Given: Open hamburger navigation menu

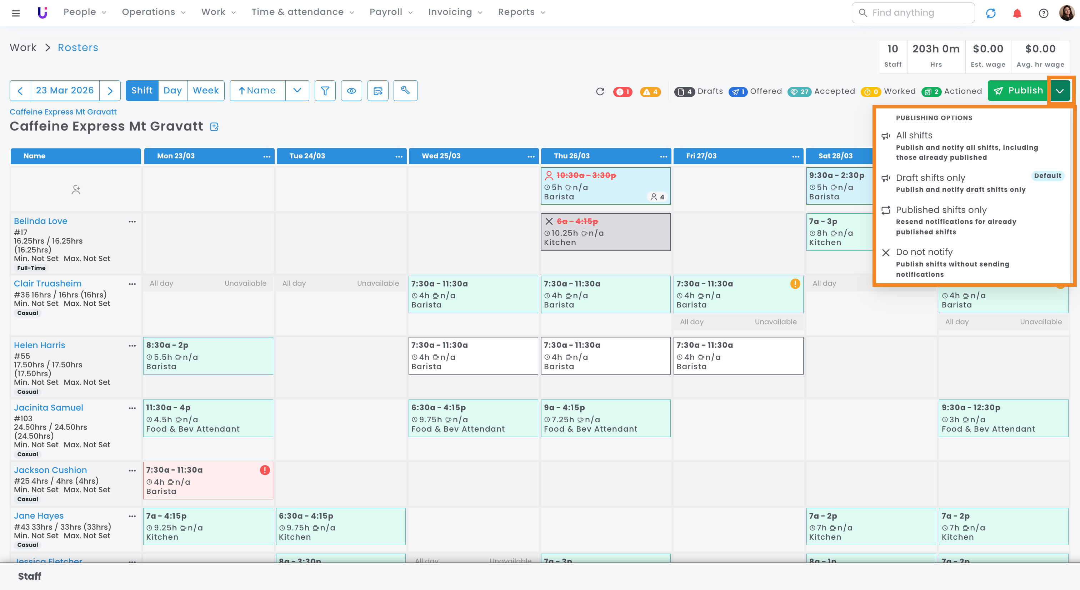Looking at the screenshot, I should point(16,13).
